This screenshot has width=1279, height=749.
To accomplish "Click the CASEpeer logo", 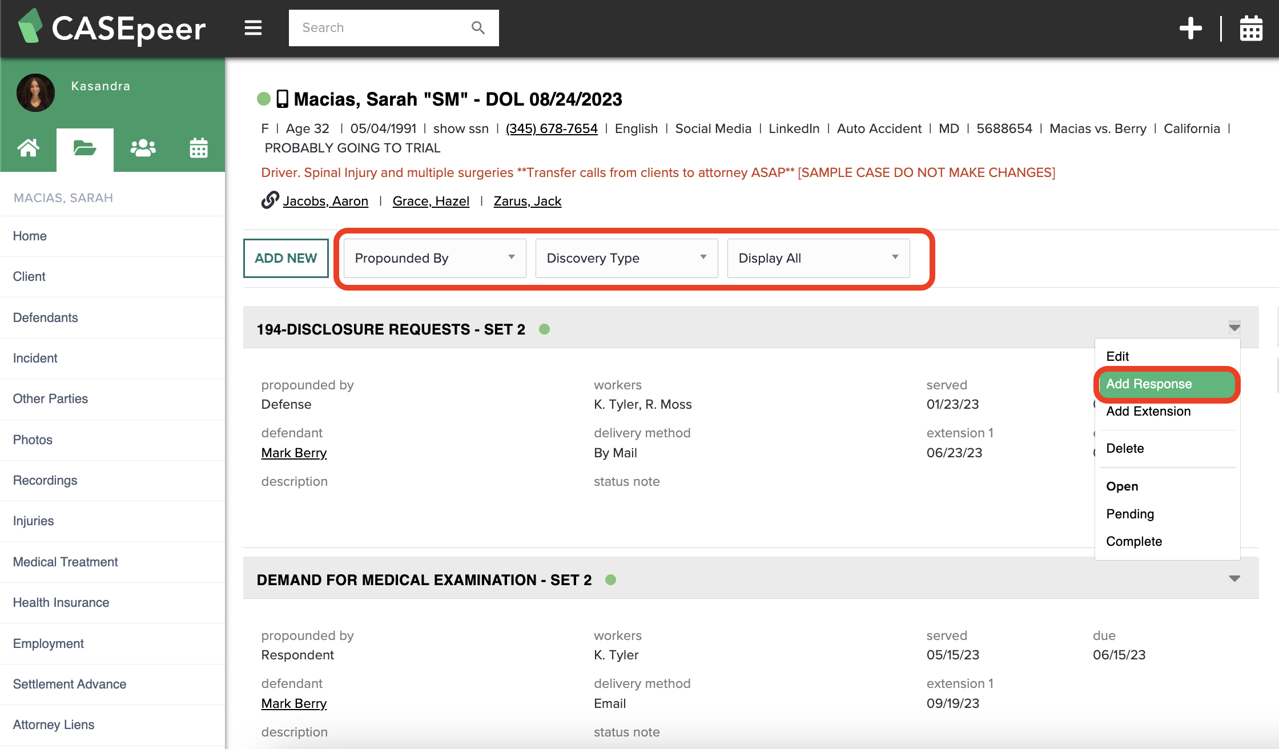I will (112, 28).
